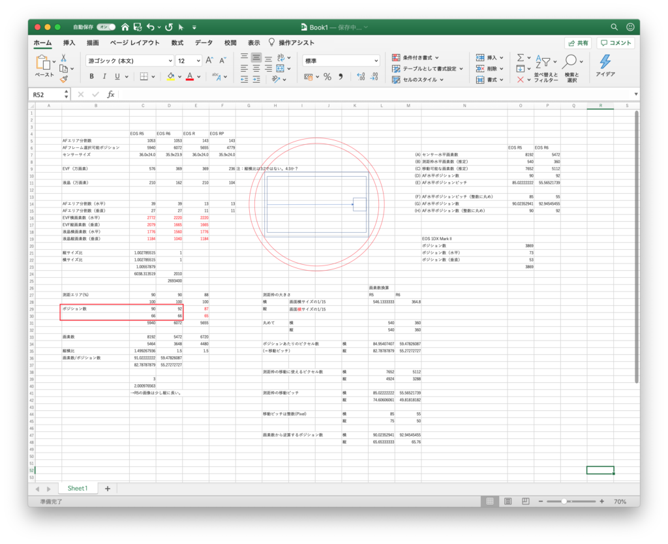Image resolution: width=668 pixels, height=544 pixels.
Task: Click the undo arrow icon
Action: click(x=151, y=27)
